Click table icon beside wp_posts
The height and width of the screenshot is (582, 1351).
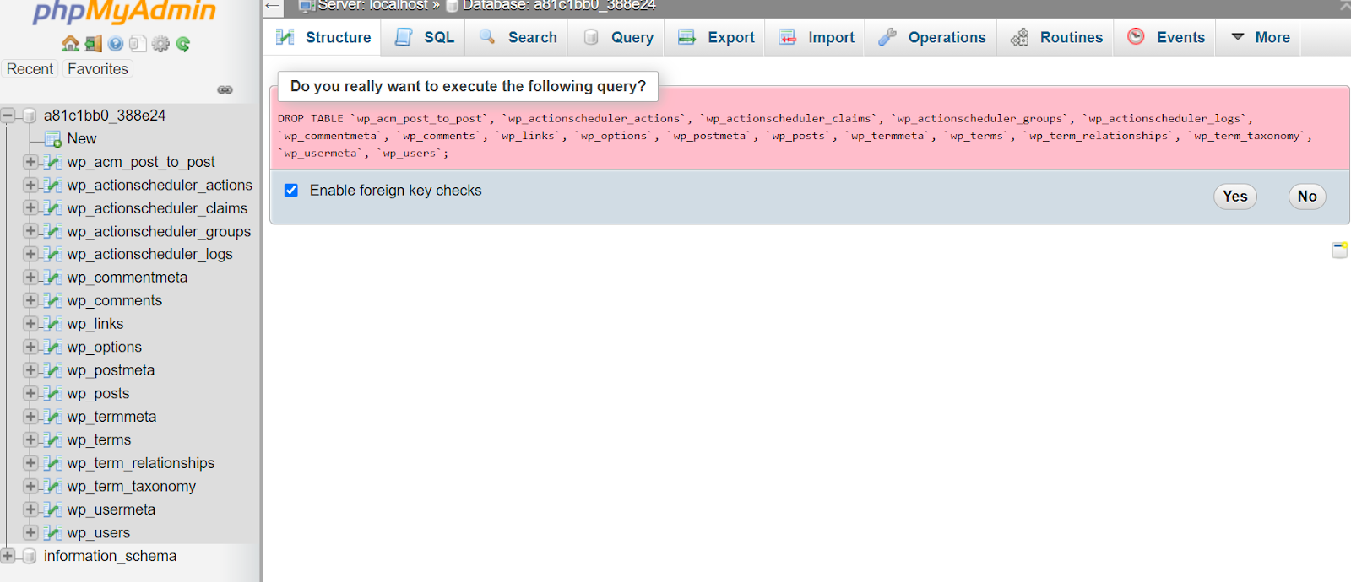click(x=53, y=394)
